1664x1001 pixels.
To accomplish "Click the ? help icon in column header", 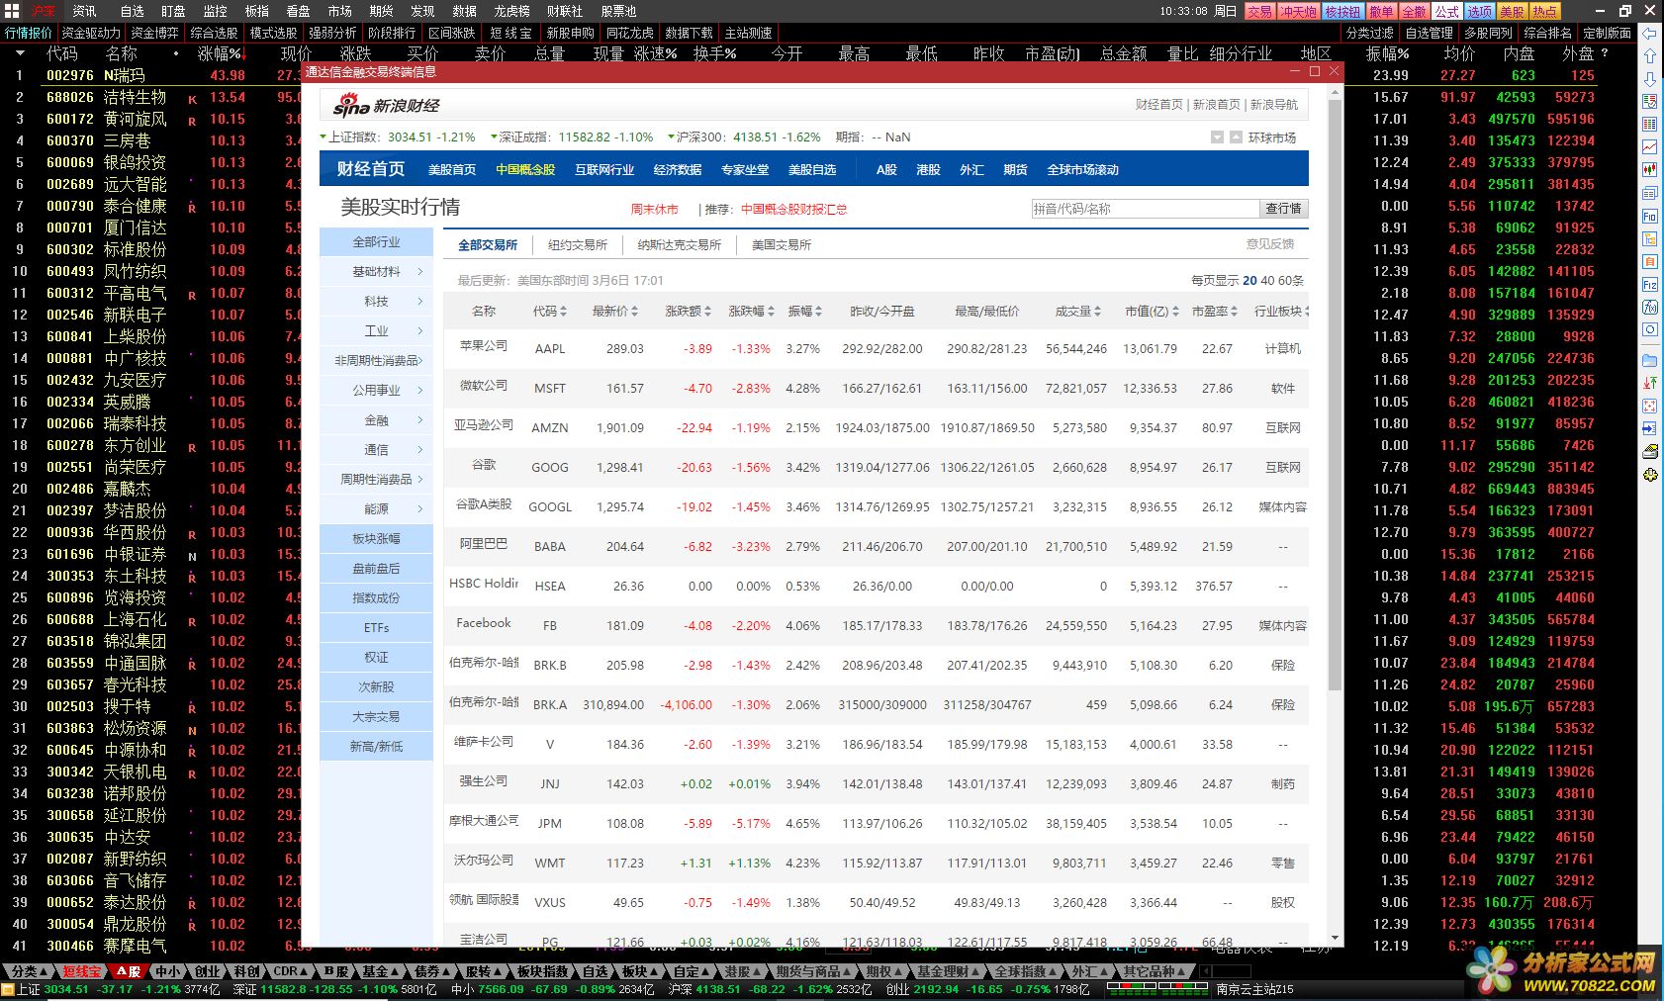I will [x=1604, y=53].
